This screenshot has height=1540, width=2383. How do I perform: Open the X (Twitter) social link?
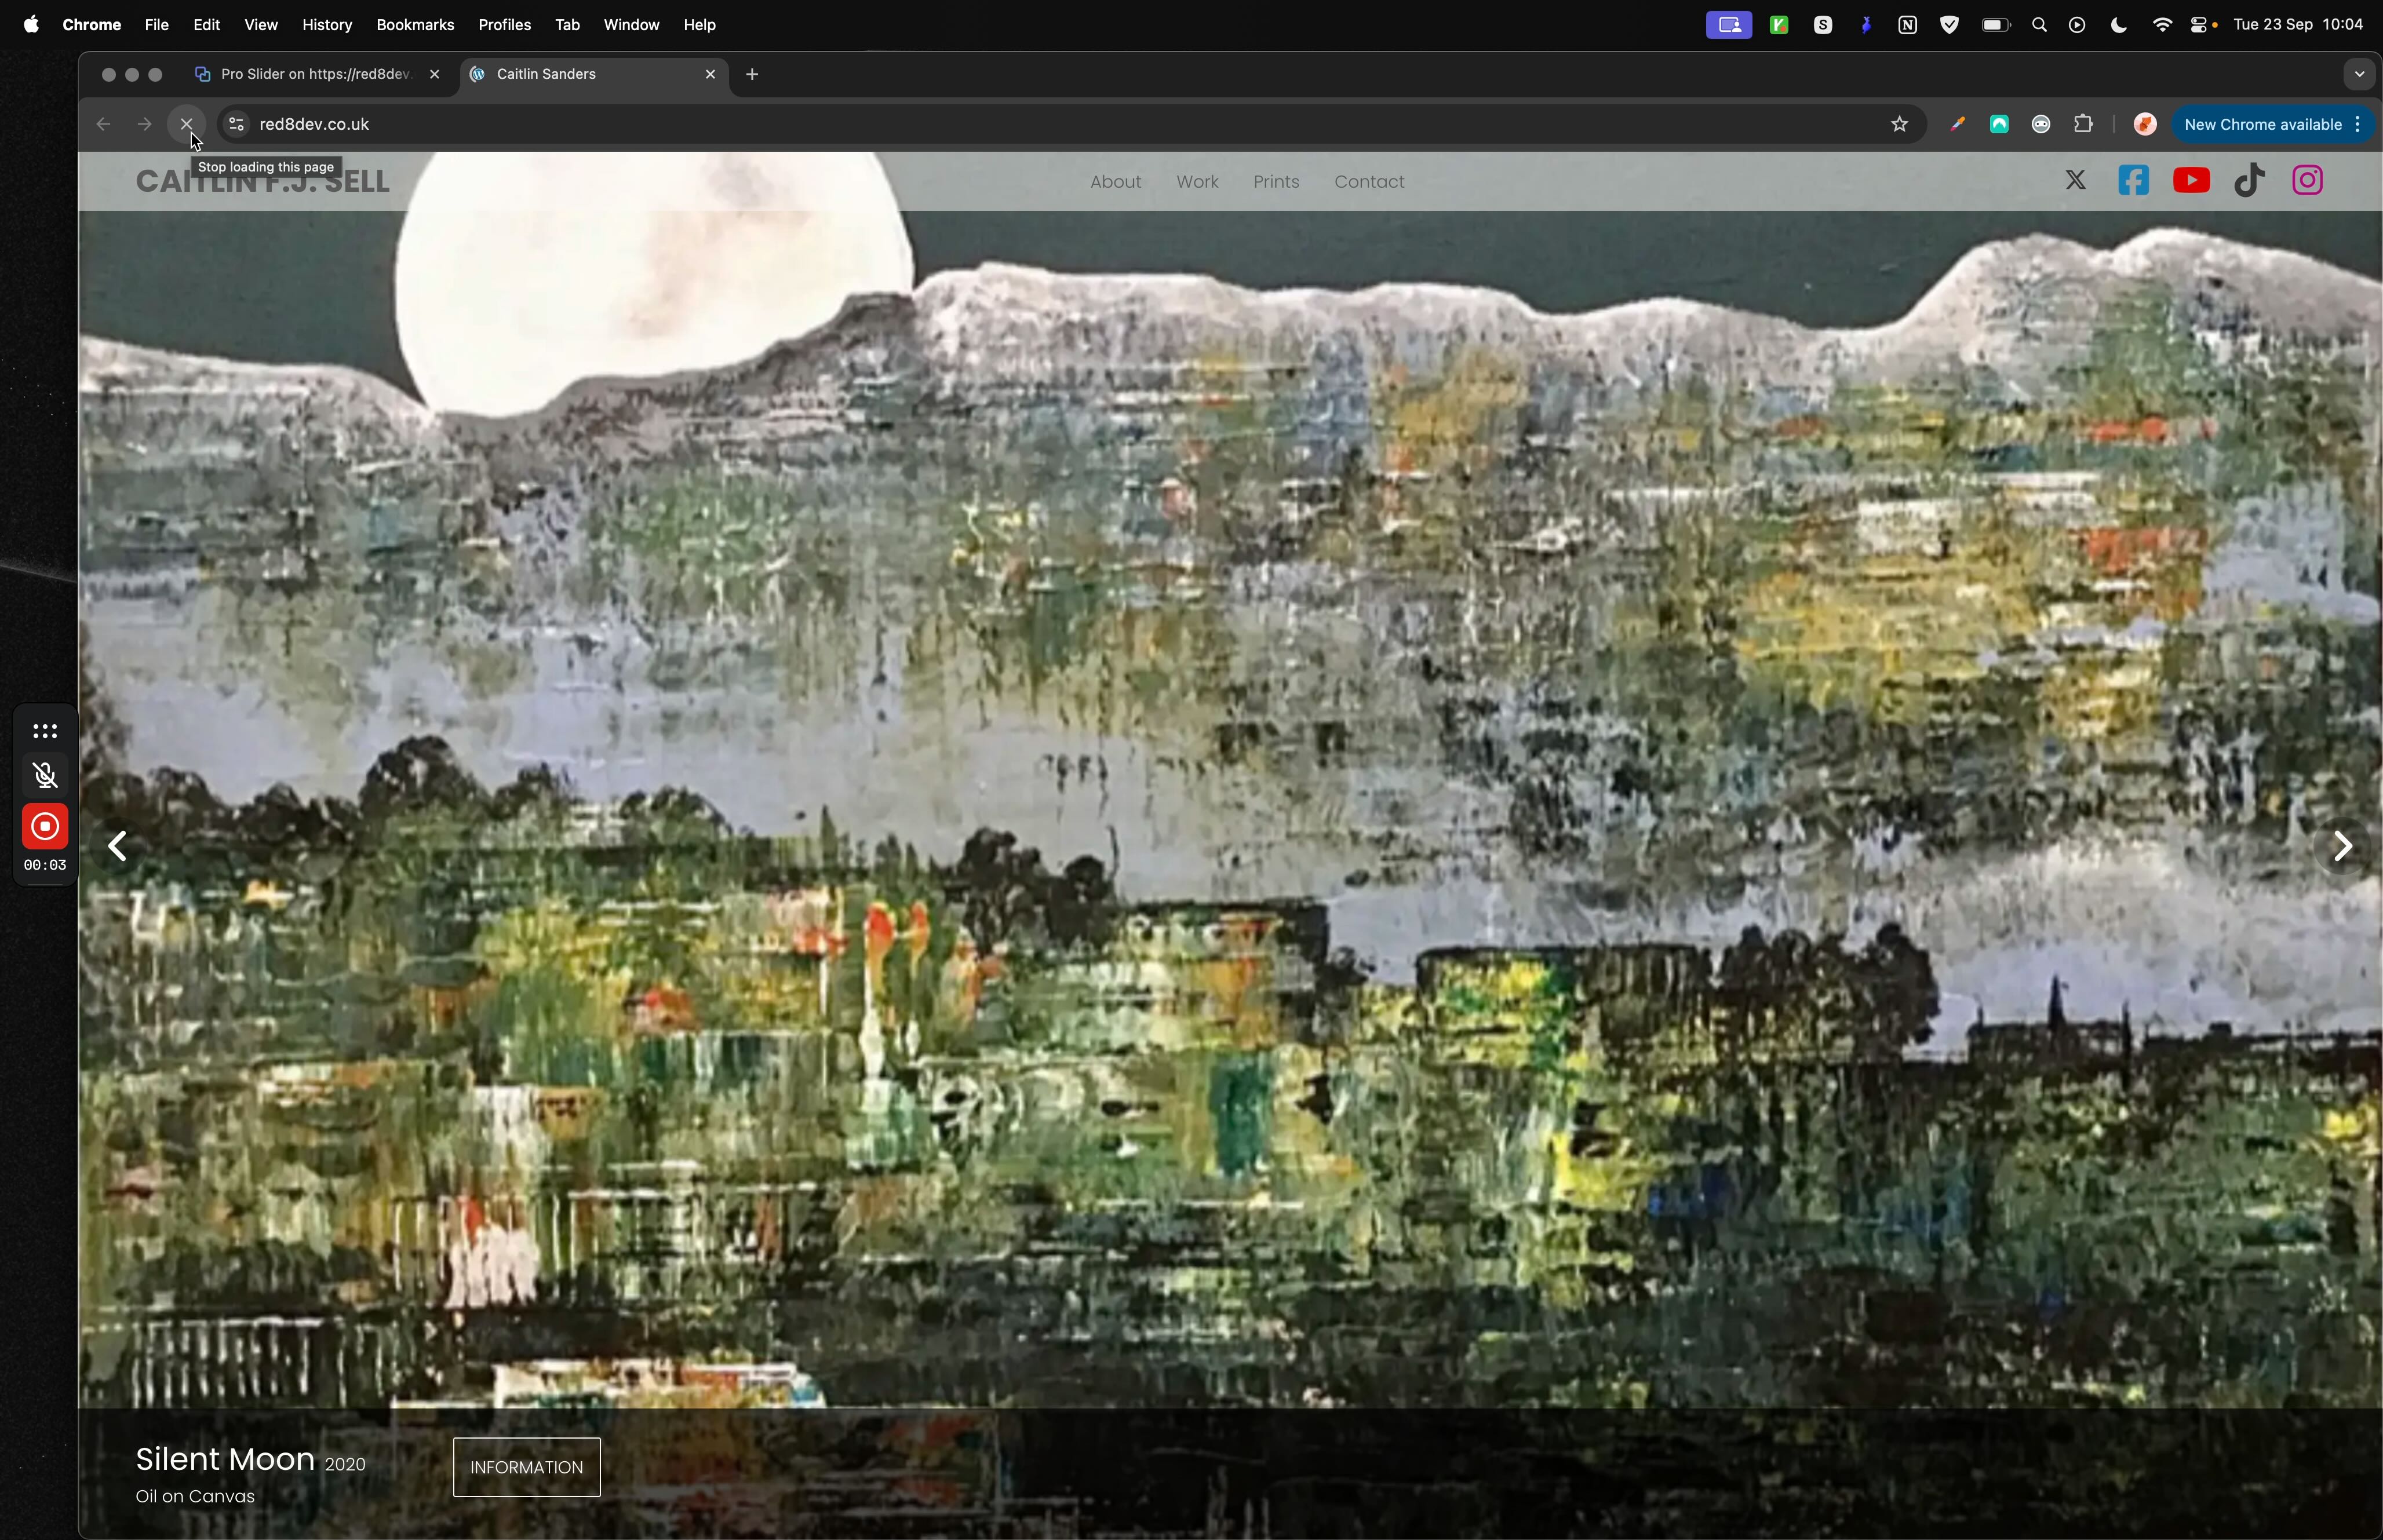2076,181
